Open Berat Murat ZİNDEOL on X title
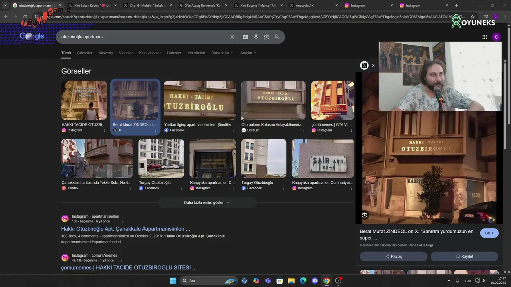 click(416, 234)
